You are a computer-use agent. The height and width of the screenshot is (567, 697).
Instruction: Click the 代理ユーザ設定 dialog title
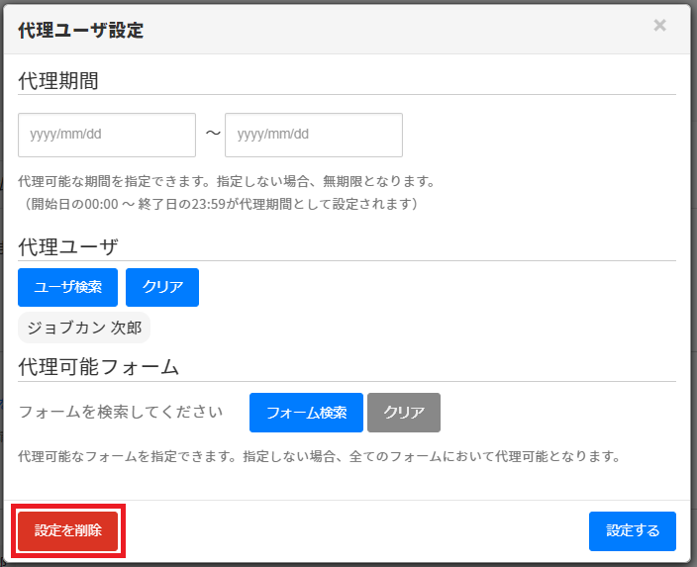coord(81,31)
